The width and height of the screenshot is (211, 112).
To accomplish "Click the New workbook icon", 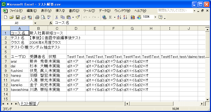I will 5,17.
